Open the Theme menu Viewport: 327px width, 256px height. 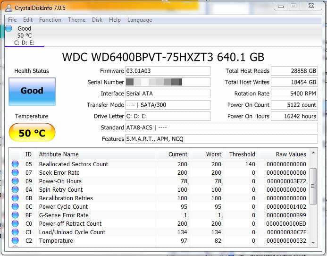tap(77, 20)
